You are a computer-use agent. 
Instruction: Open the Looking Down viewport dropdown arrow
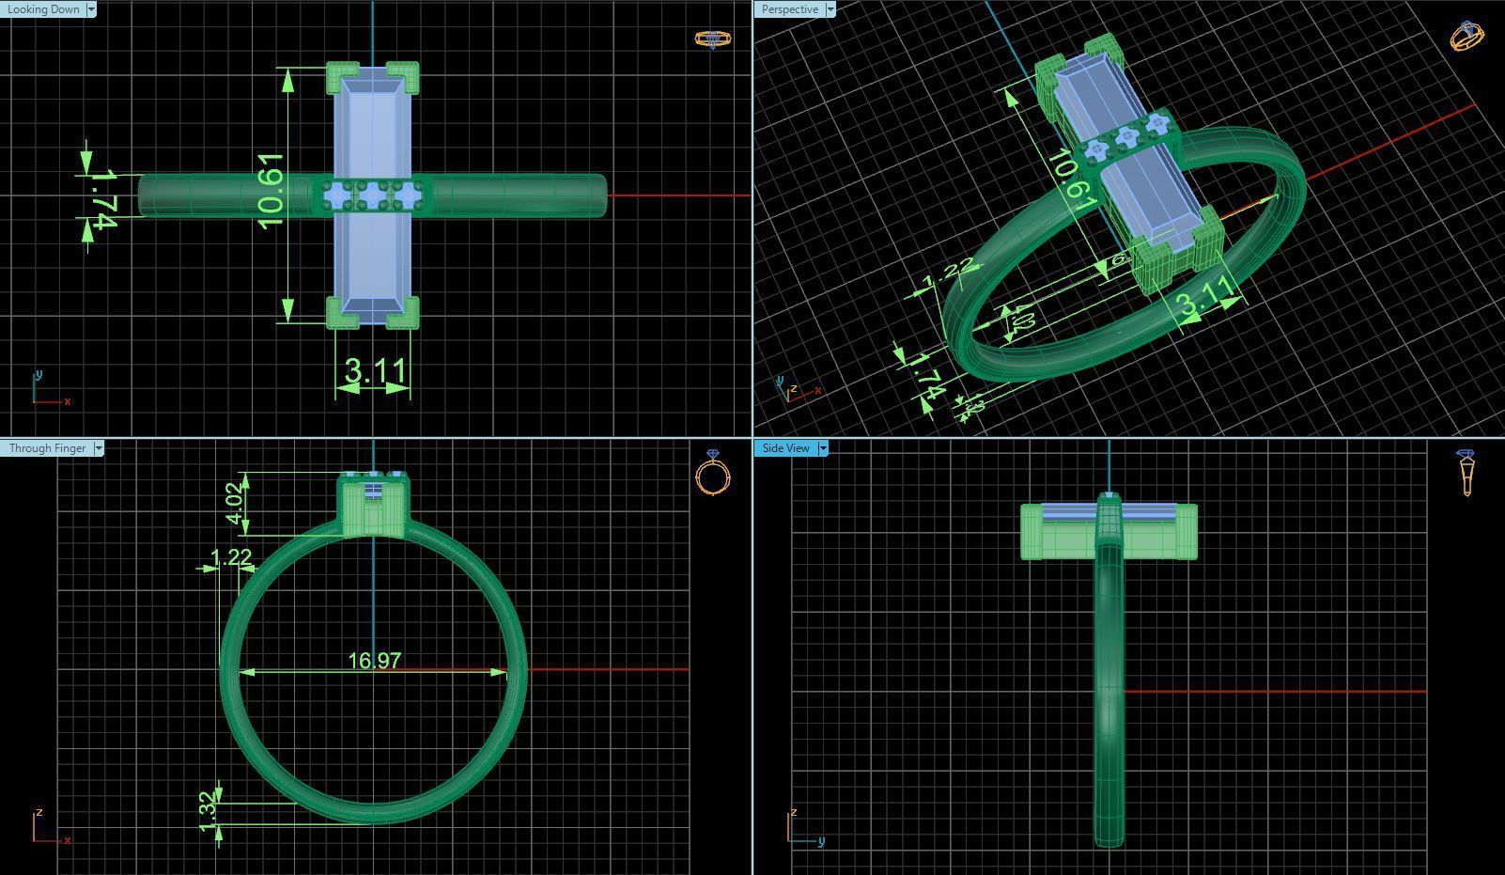pyautogui.click(x=91, y=9)
